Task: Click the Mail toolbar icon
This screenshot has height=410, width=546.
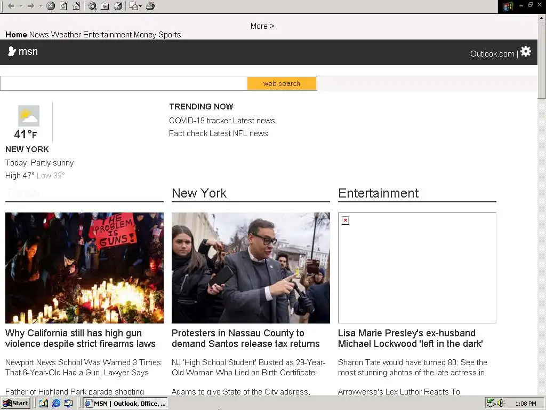Action: point(134,6)
